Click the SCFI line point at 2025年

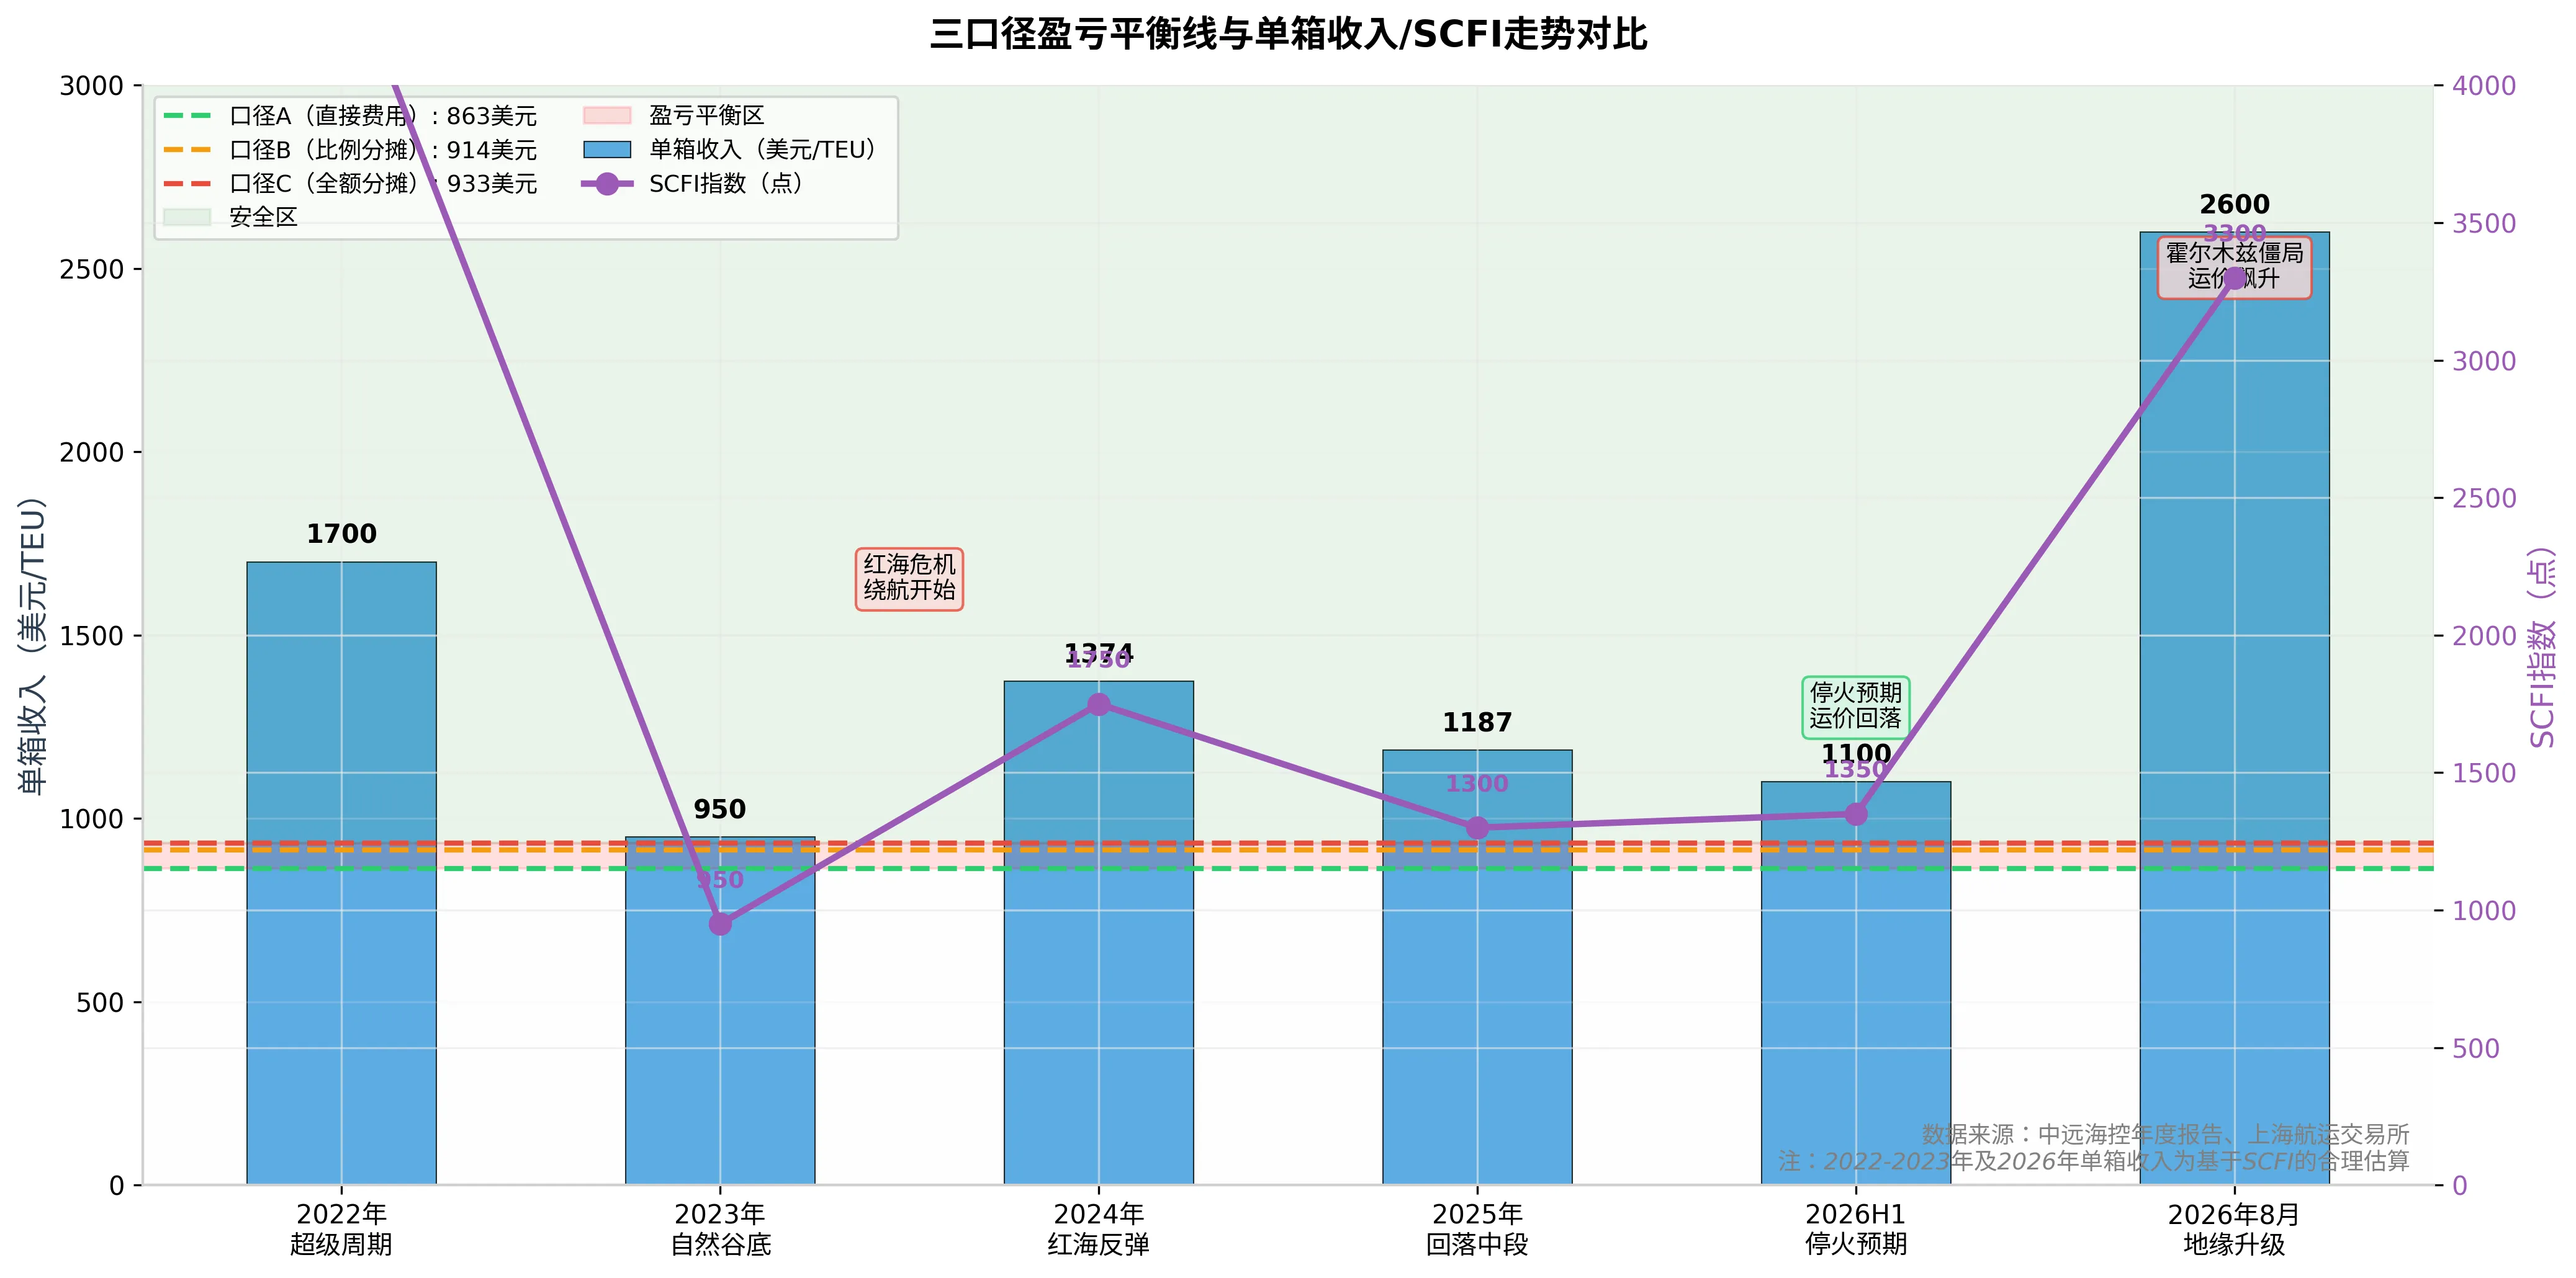1477,828
